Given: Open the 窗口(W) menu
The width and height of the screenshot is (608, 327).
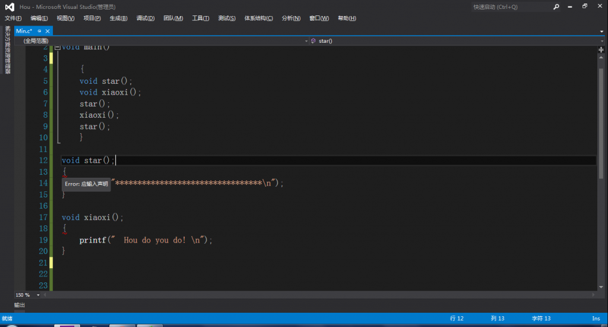Looking at the screenshot, I should coord(319,18).
